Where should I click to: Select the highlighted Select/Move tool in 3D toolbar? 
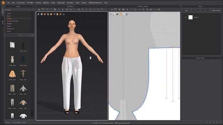pyautogui.click(x=43, y=9)
